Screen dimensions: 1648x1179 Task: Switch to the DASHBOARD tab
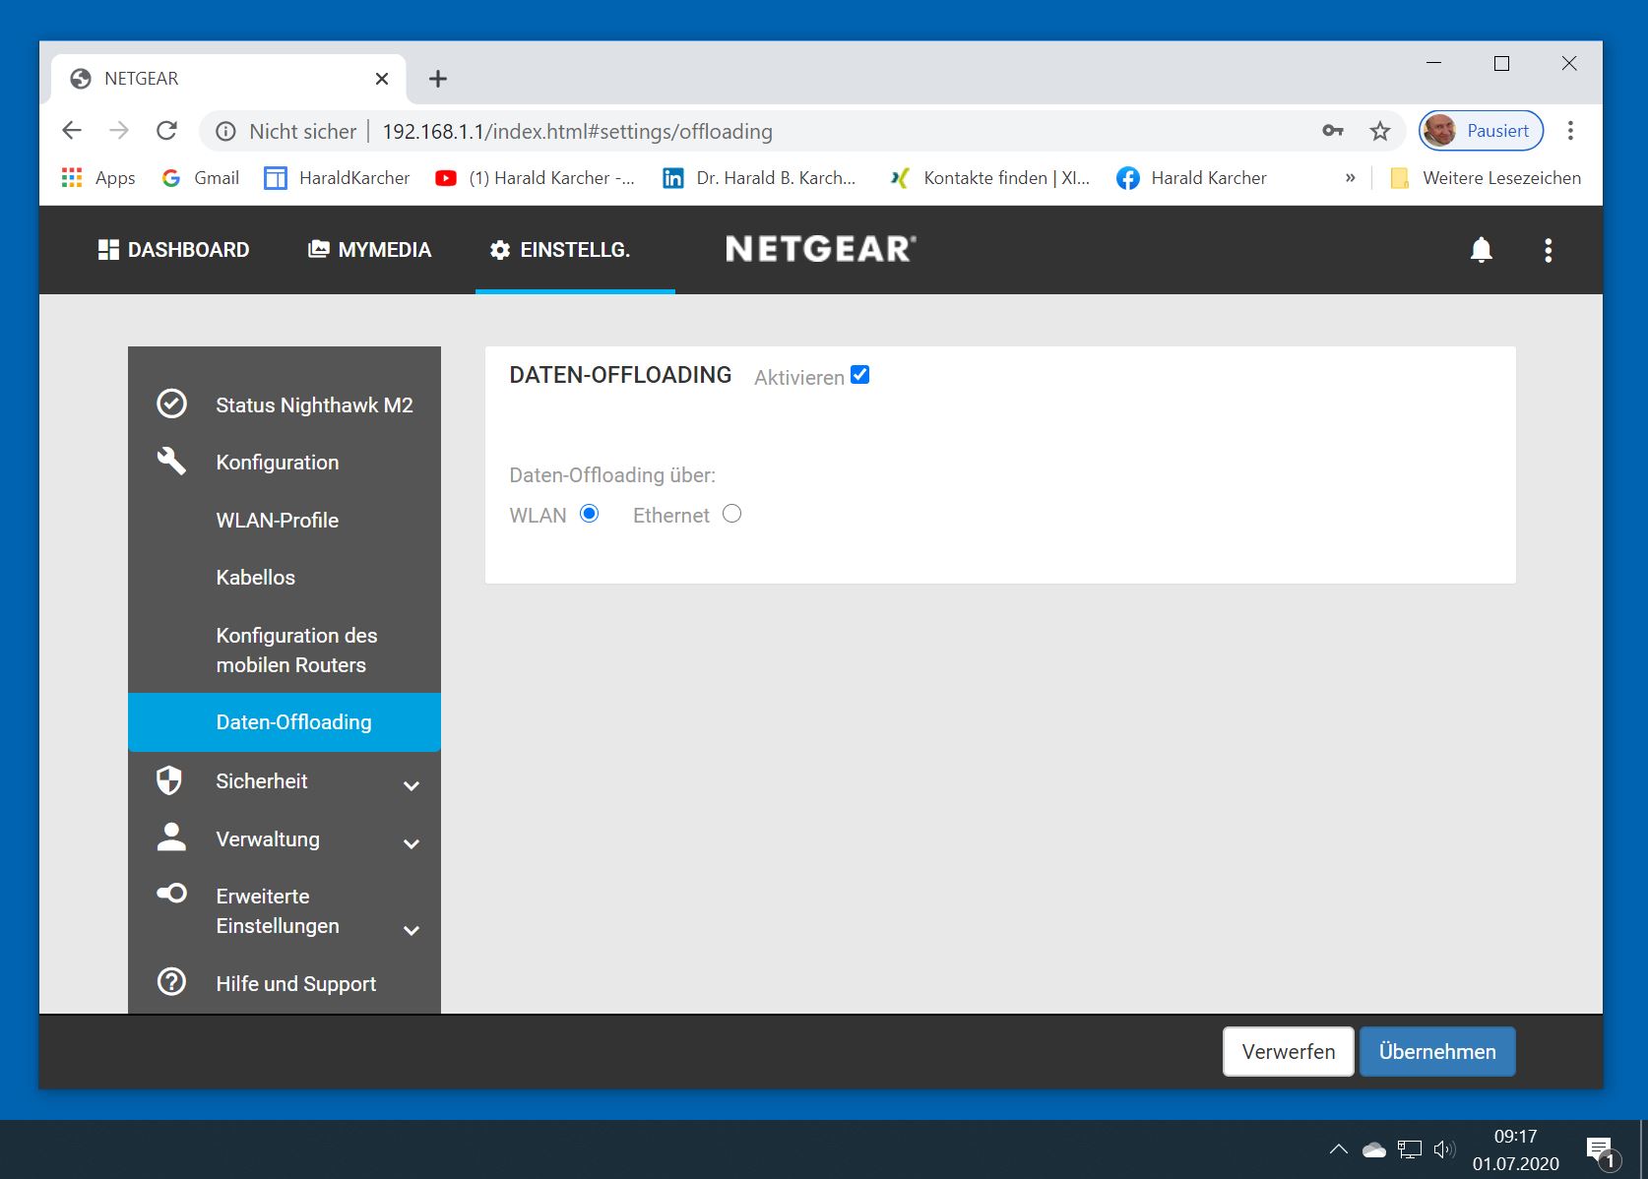(174, 250)
